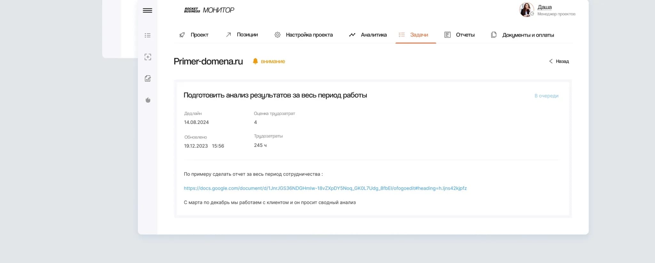Screen dimensions: 655x263
Task: Open the edit note sidebar icon
Action: pyautogui.click(x=148, y=79)
